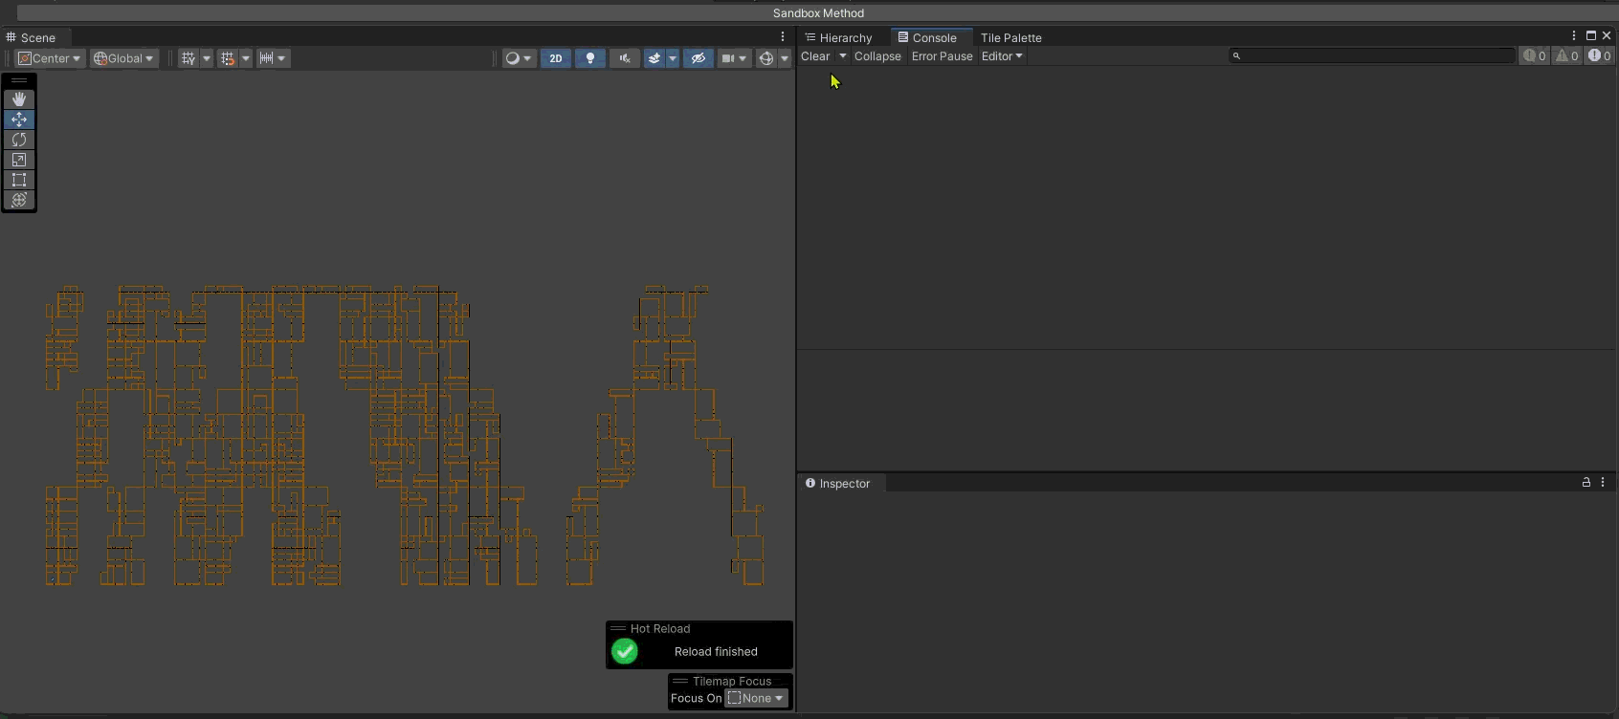Switch to the Hierarchy tab
The width and height of the screenshot is (1619, 719).
(x=845, y=38)
